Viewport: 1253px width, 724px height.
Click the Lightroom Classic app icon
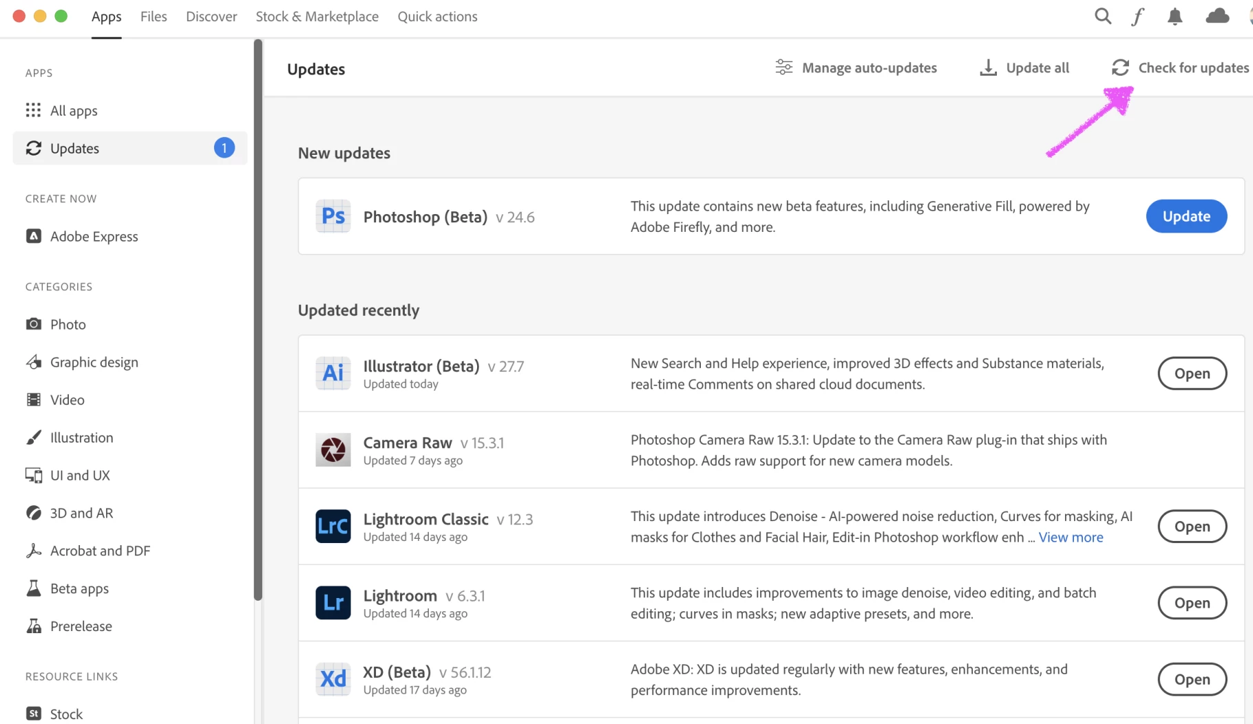point(333,526)
